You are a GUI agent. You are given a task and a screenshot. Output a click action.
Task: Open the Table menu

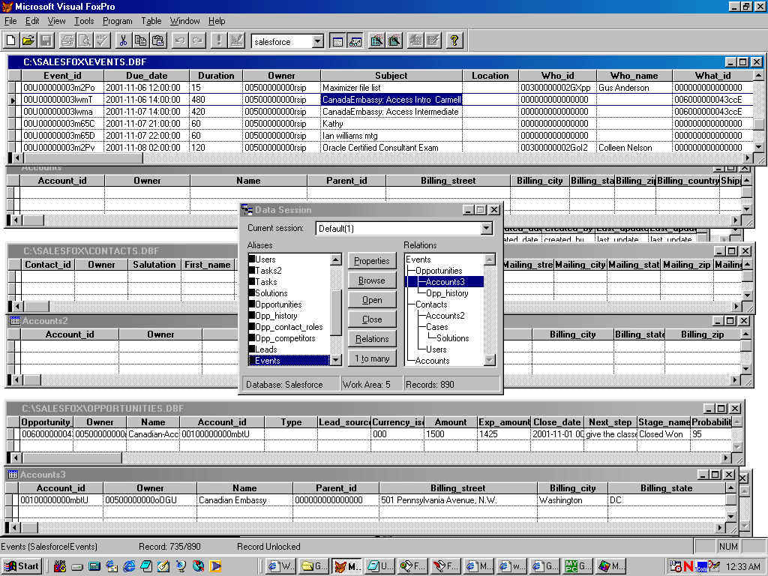coord(151,21)
